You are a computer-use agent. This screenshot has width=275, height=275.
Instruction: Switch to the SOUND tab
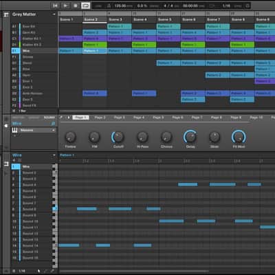click(x=49, y=118)
